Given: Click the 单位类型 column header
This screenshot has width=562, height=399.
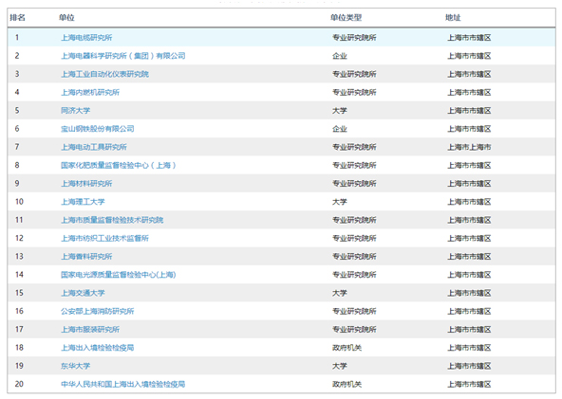Looking at the screenshot, I should click(346, 18).
